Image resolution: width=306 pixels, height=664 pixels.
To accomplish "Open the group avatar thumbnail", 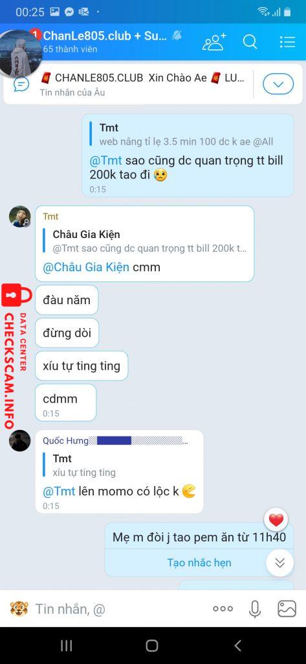I will click(x=20, y=53).
